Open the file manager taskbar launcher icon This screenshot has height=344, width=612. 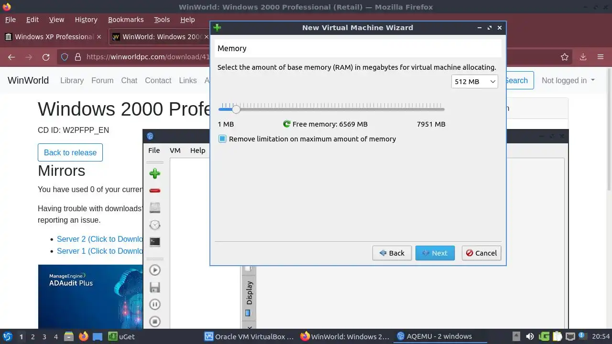point(69,336)
